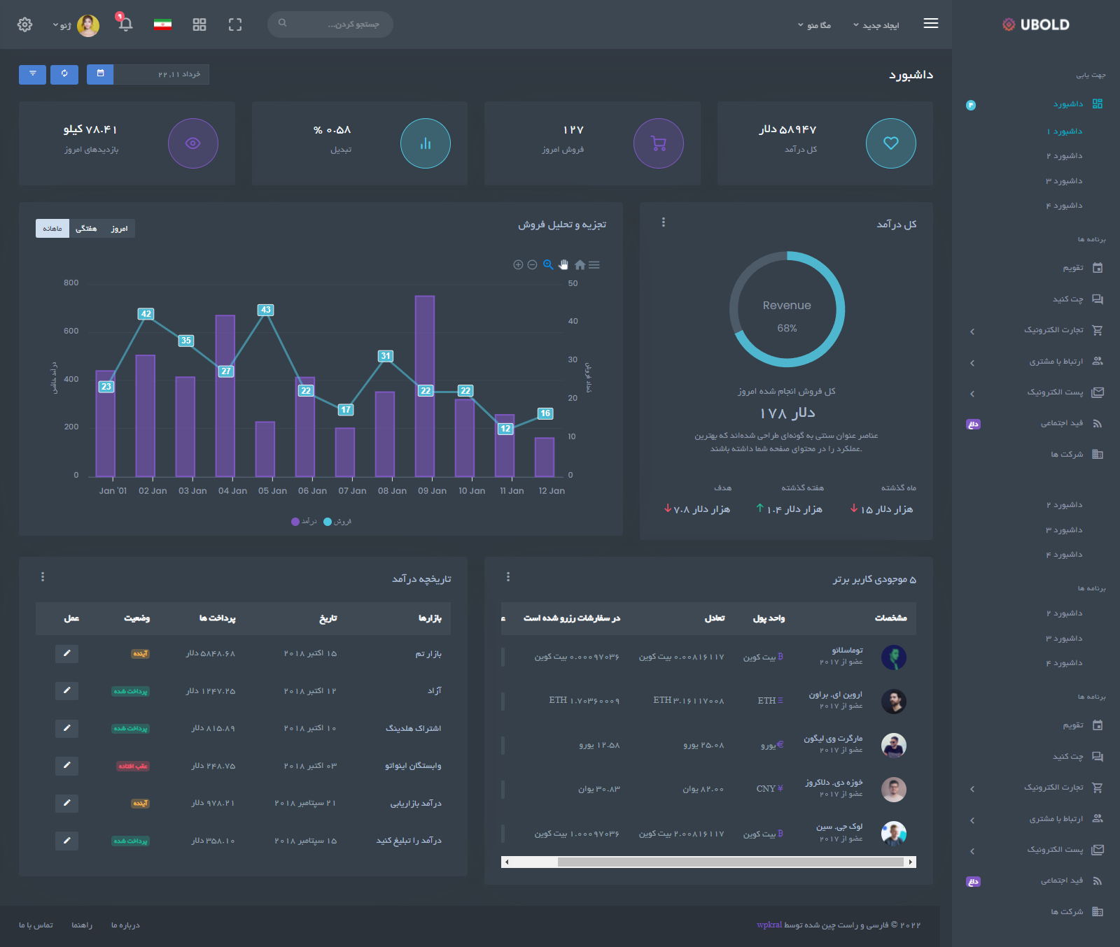Open the ایجاد جدید dropdown
This screenshot has width=1120, height=947.
pyautogui.click(x=876, y=25)
